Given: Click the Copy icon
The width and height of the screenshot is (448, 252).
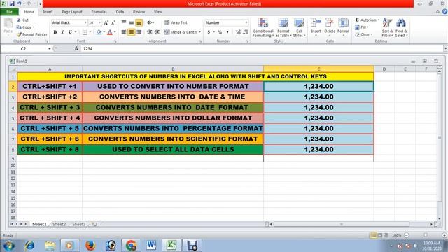Looking at the screenshot, I should (19, 27).
